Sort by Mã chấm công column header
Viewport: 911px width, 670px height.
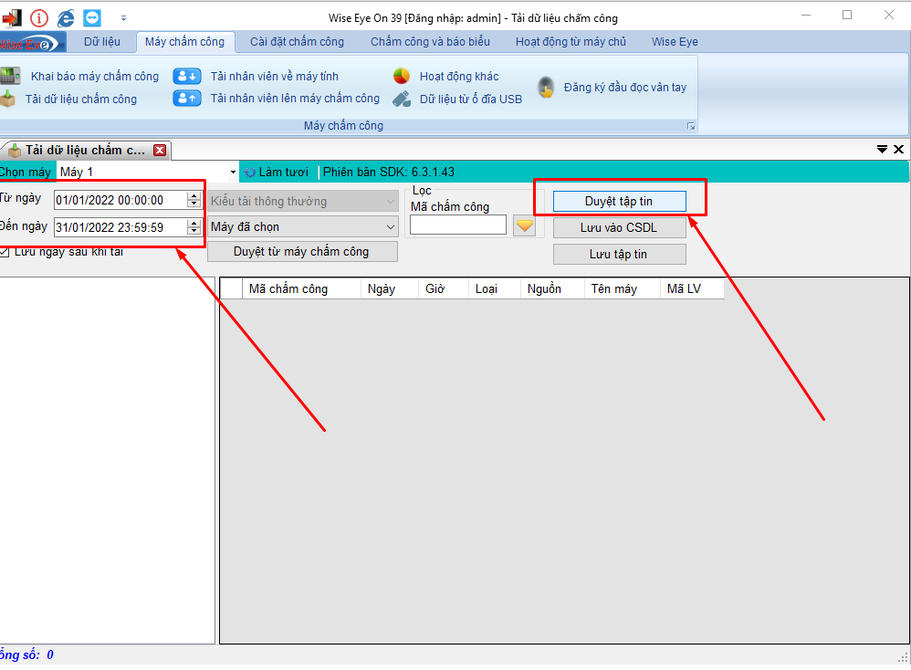[x=301, y=288]
